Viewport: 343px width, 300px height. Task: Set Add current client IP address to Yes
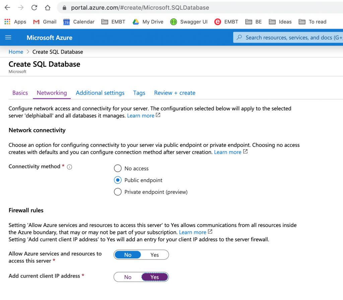pyautogui.click(x=155, y=277)
